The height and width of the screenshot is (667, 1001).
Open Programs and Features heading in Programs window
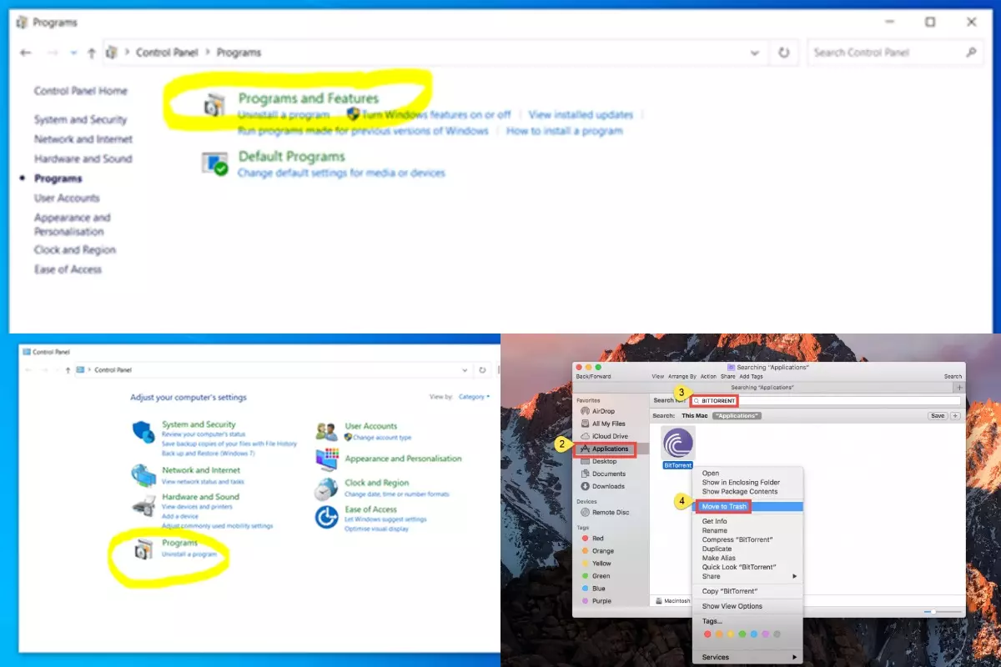(x=309, y=98)
